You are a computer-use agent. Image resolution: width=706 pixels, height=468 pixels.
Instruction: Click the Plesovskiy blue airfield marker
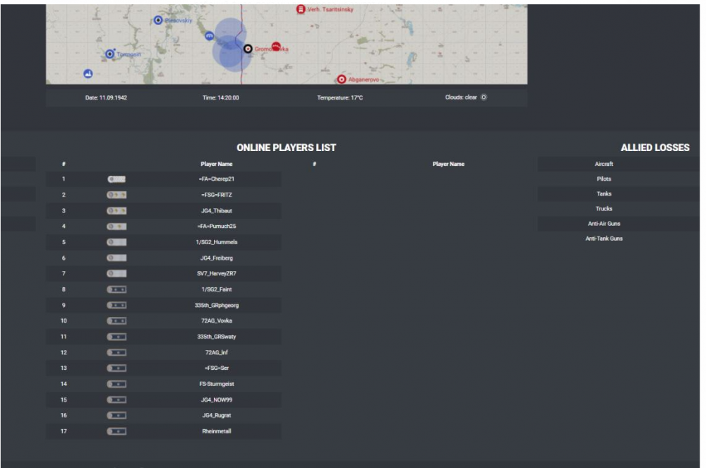pos(158,20)
